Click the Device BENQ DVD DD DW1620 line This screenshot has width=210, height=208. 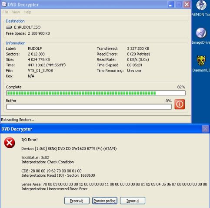pyautogui.click(x=69, y=149)
